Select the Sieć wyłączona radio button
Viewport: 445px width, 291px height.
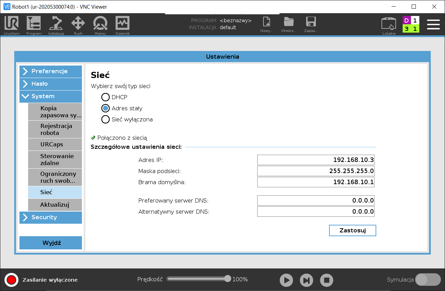(x=106, y=119)
